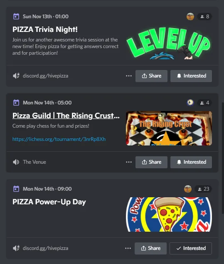Share the PIZZA Power-Up Day event
The width and height of the screenshot is (224, 264).
tap(150, 248)
